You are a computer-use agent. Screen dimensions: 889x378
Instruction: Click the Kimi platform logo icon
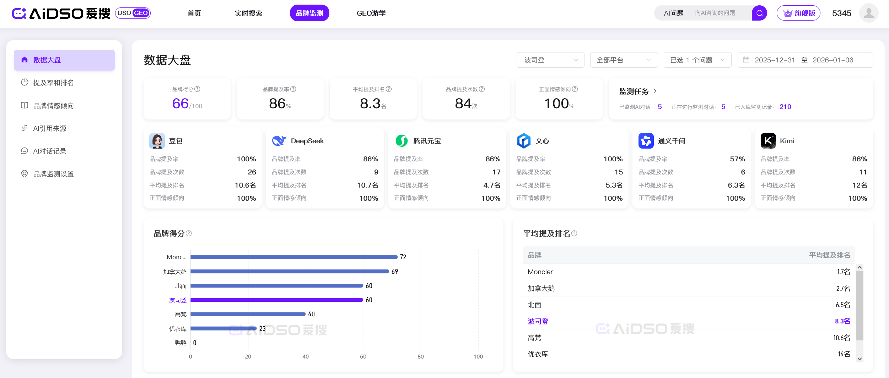pyautogui.click(x=768, y=141)
